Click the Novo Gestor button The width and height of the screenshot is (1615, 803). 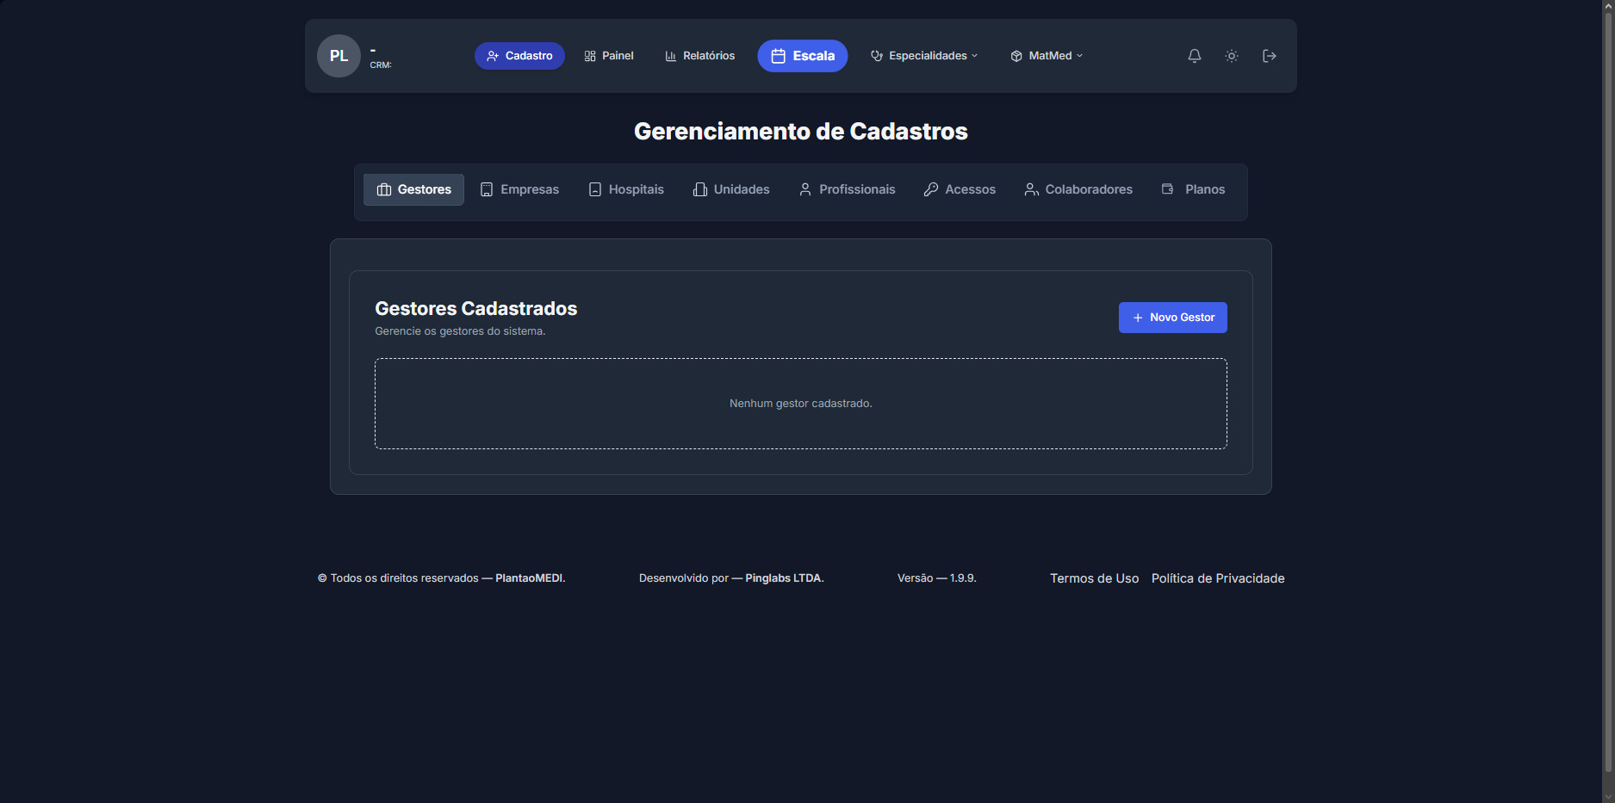(x=1172, y=318)
